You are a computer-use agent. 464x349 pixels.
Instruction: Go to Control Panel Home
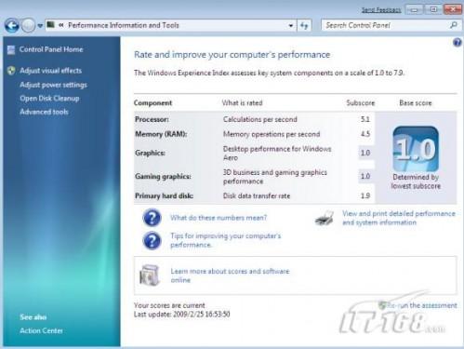(51, 49)
